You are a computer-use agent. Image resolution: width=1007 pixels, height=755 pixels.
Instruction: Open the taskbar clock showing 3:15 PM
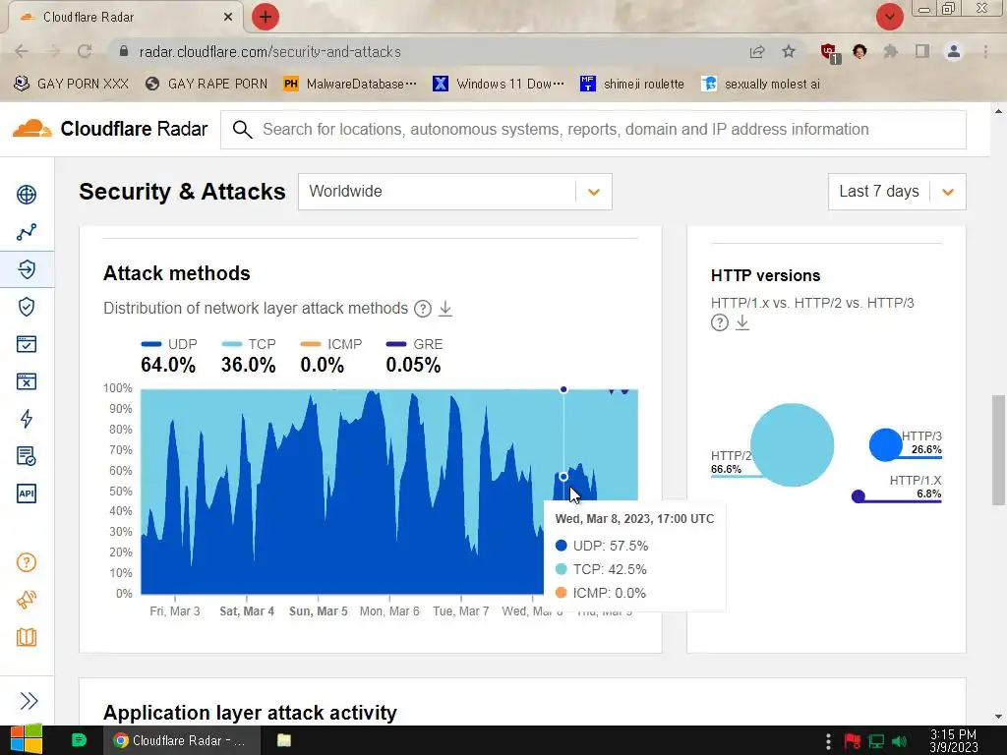tap(954, 741)
